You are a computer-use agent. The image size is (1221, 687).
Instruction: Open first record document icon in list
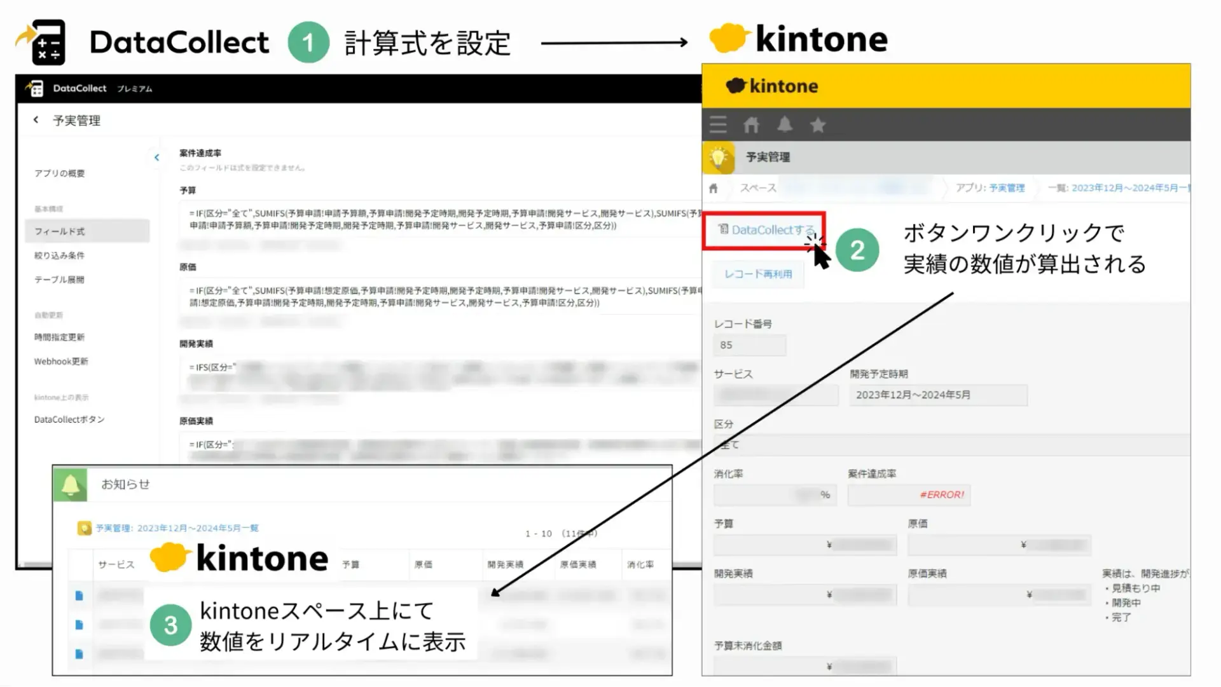coord(79,595)
